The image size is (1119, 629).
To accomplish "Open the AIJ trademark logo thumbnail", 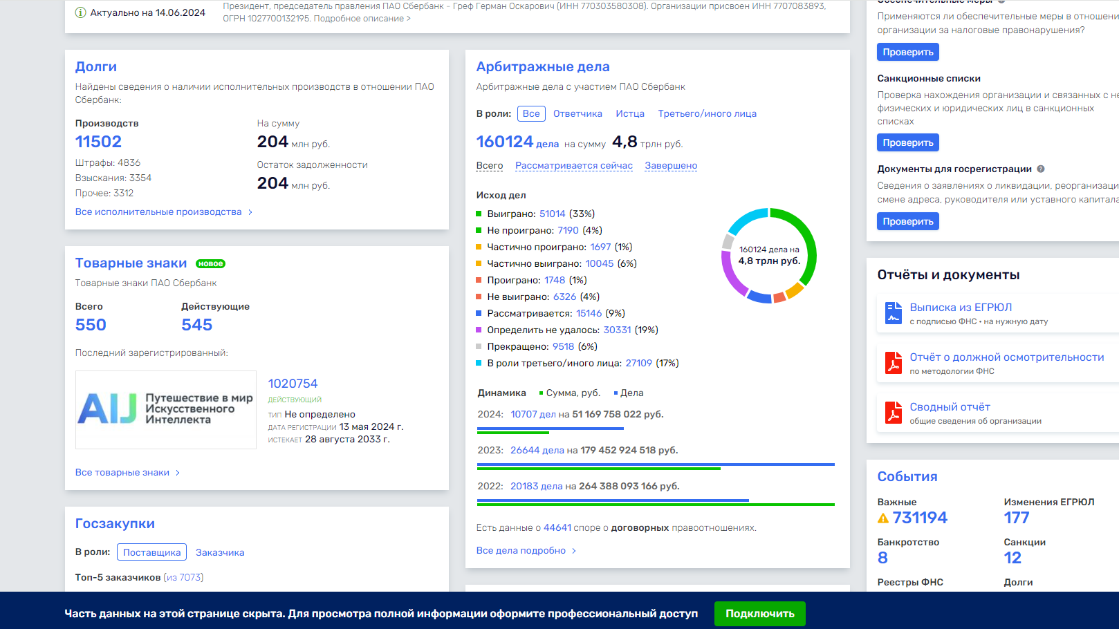I will tap(166, 409).
